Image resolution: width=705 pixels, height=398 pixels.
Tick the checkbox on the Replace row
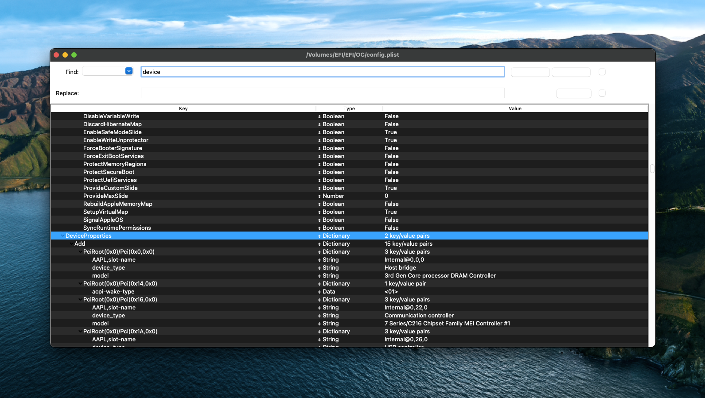tap(602, 93)
